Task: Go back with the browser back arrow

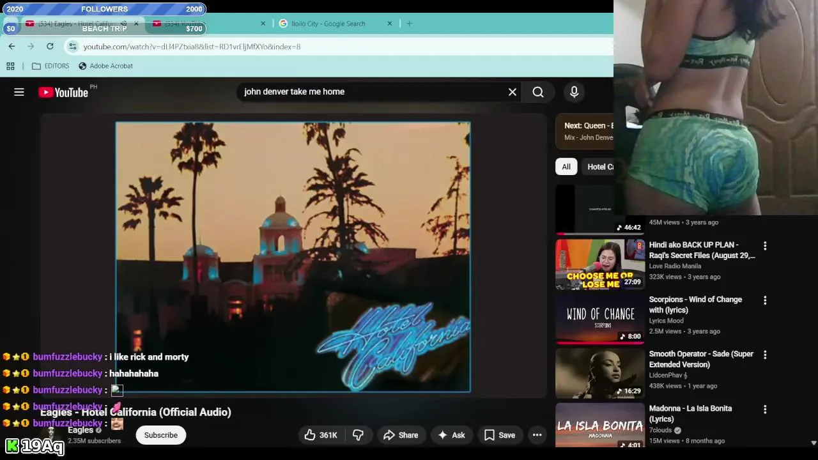Action: pyautogui.click(x=12, y=46)
